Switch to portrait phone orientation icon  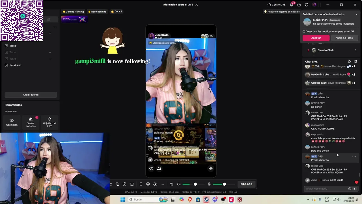[x=141, y=184]
